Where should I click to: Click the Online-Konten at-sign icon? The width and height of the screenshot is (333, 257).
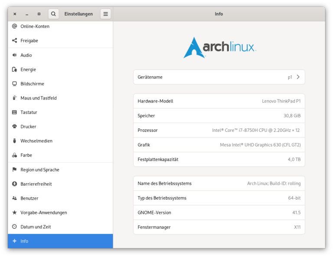pyautogui.click(x=14, y=26)
